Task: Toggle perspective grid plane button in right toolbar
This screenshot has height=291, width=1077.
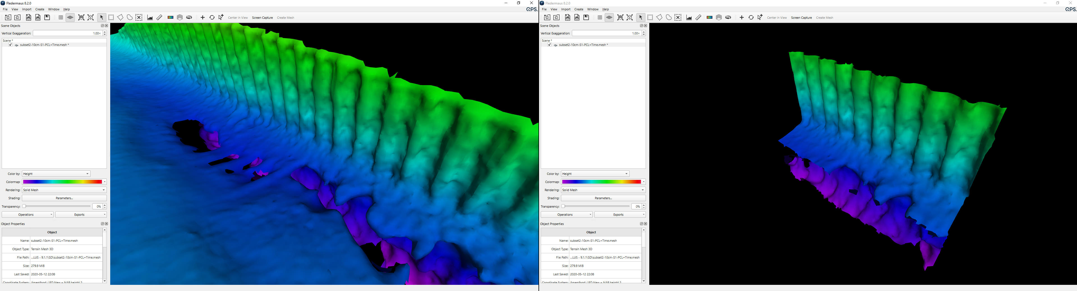Action: (609, 18)
